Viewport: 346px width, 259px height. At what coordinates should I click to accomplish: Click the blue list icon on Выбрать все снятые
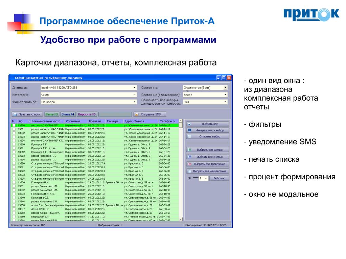pyautogui.click(x=189, y=157)
